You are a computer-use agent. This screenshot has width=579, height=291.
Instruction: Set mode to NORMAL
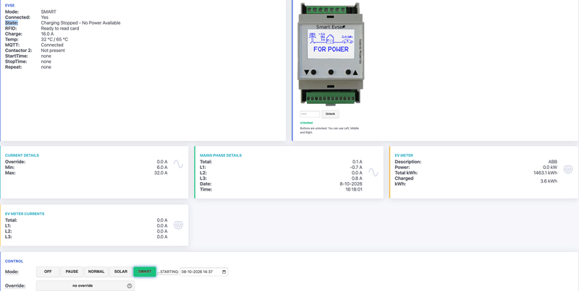pos(96,272)
